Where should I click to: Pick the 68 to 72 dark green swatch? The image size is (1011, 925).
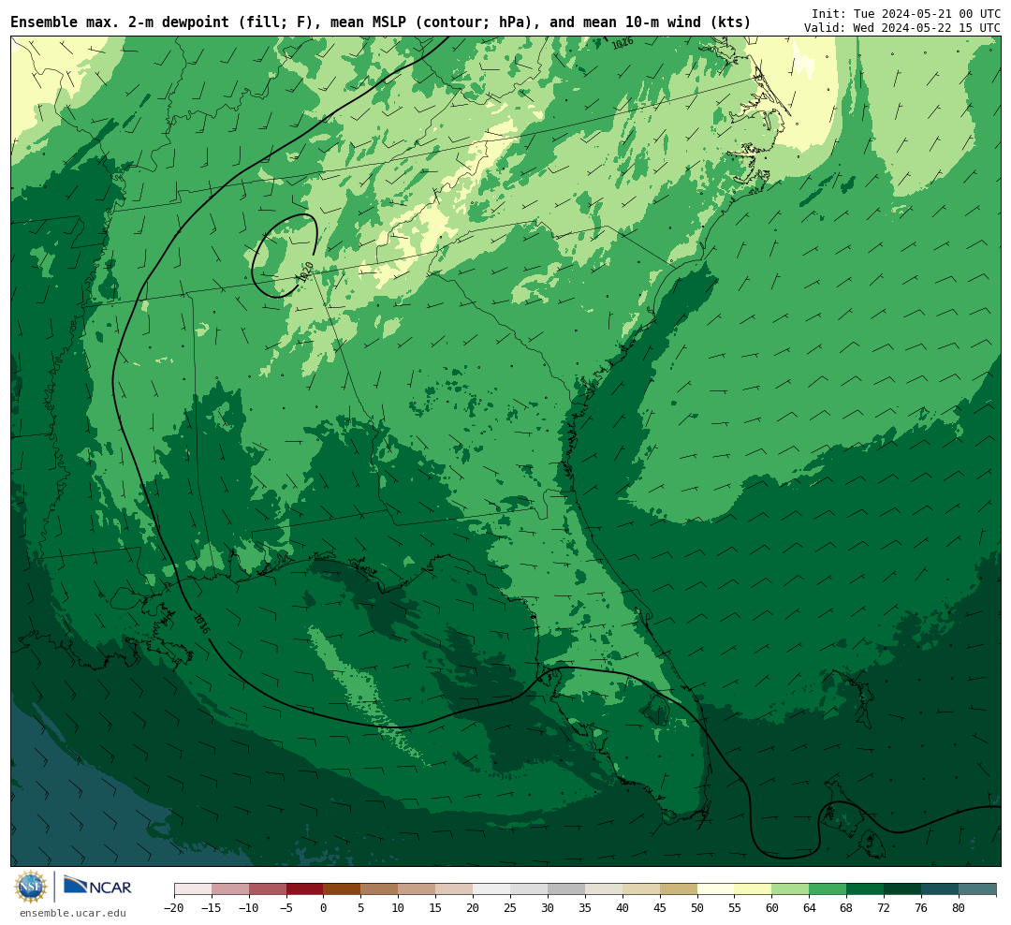pos(866,889)
